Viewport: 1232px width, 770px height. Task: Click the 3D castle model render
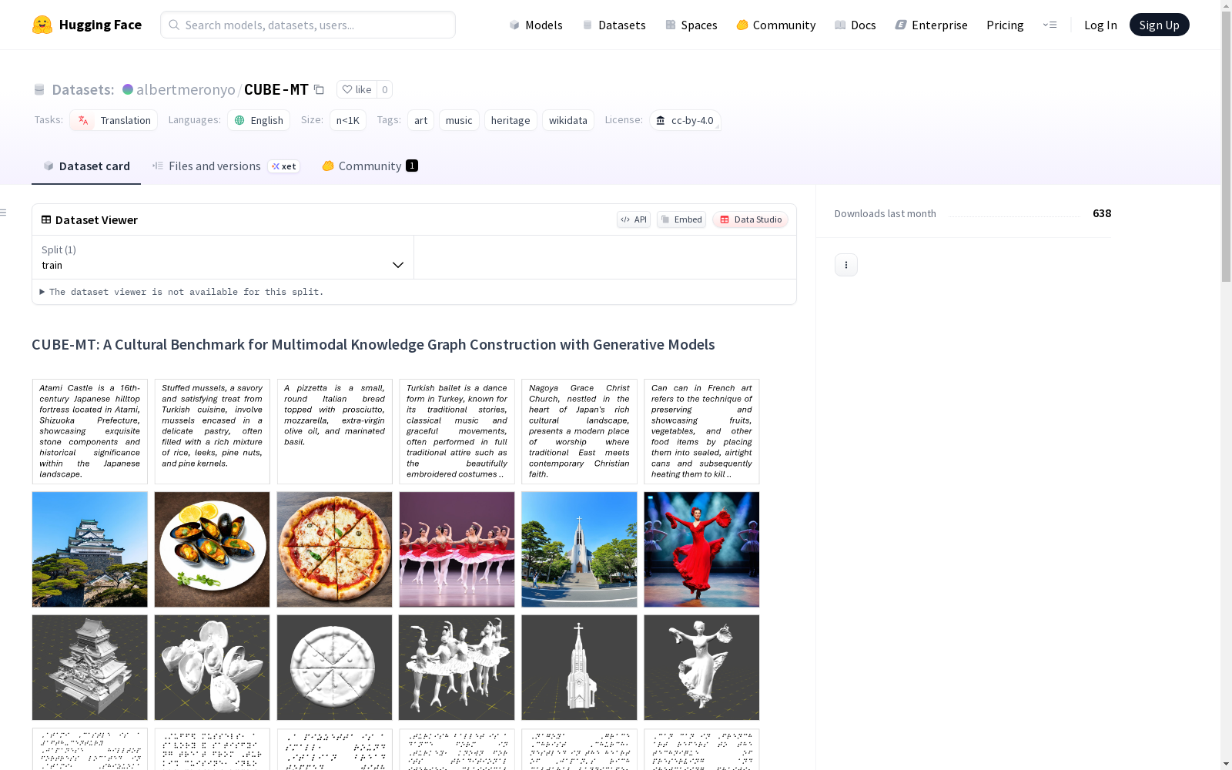tap(90, 668)
